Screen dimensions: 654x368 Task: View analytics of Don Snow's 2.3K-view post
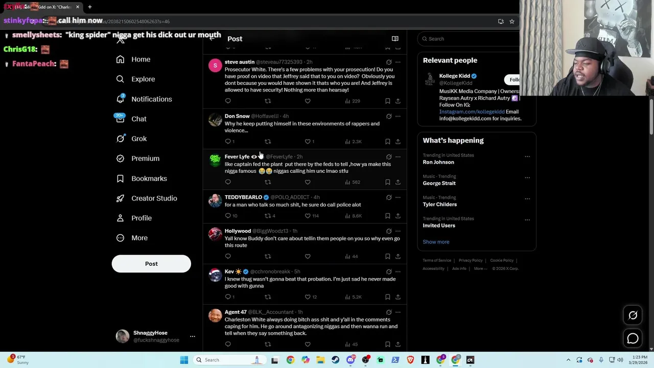coord(353,142)
